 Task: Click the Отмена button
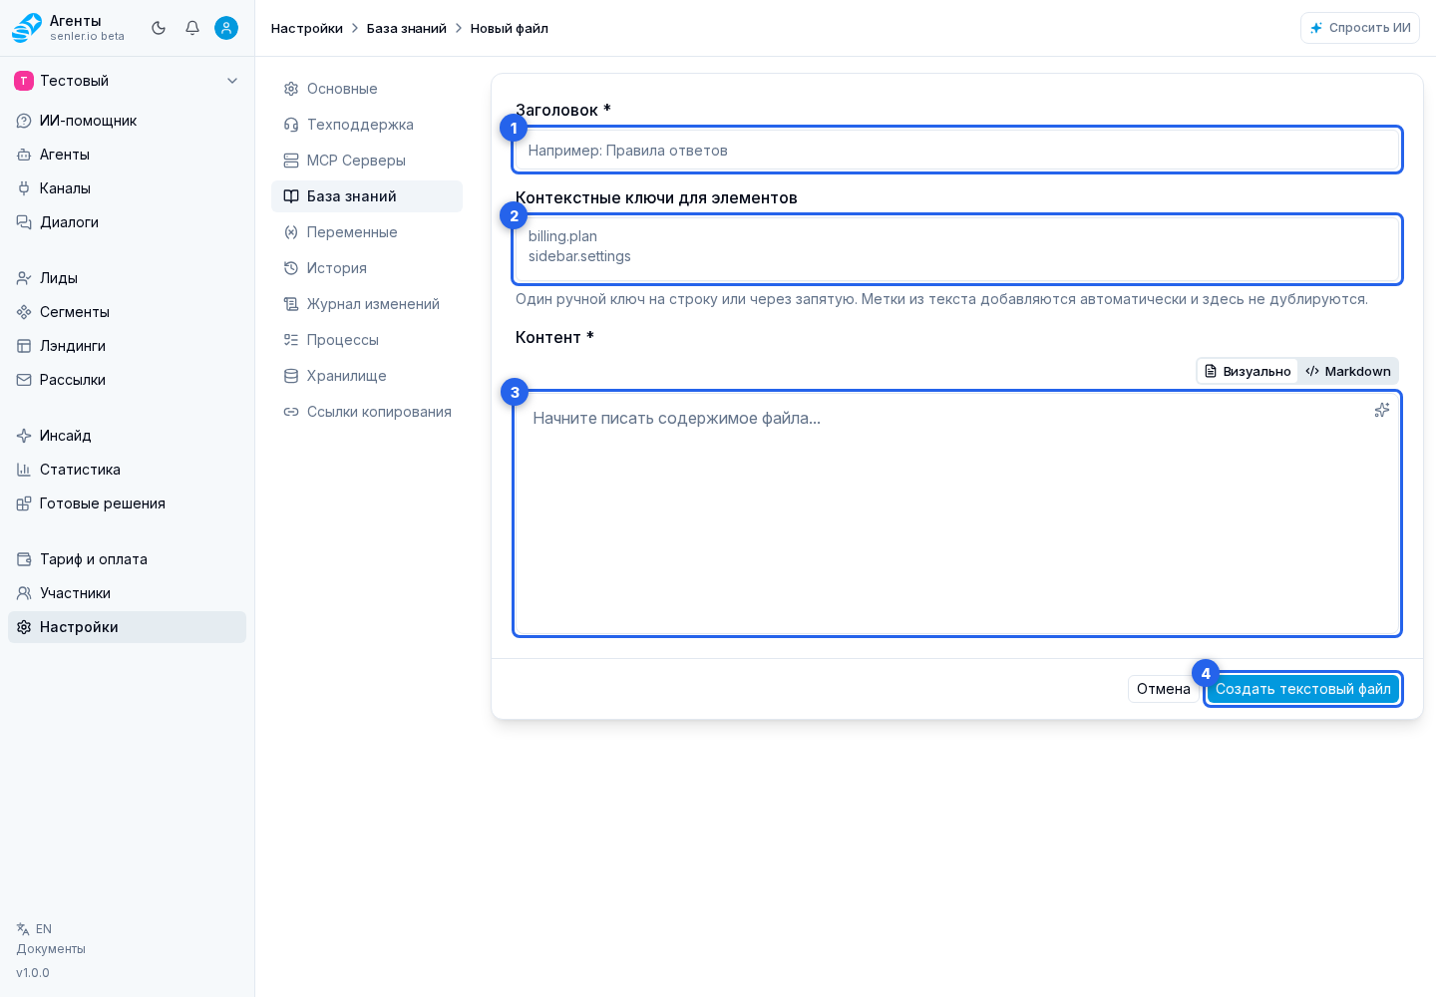click(1164, 689)
